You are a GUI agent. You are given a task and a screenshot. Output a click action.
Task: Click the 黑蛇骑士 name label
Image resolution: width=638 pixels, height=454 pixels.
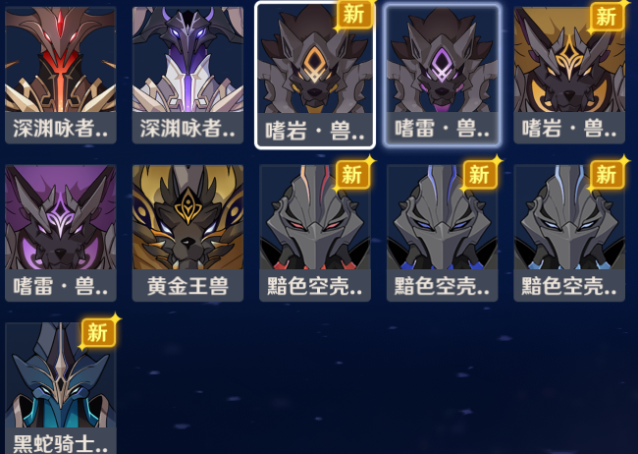[x=61, y=441]
